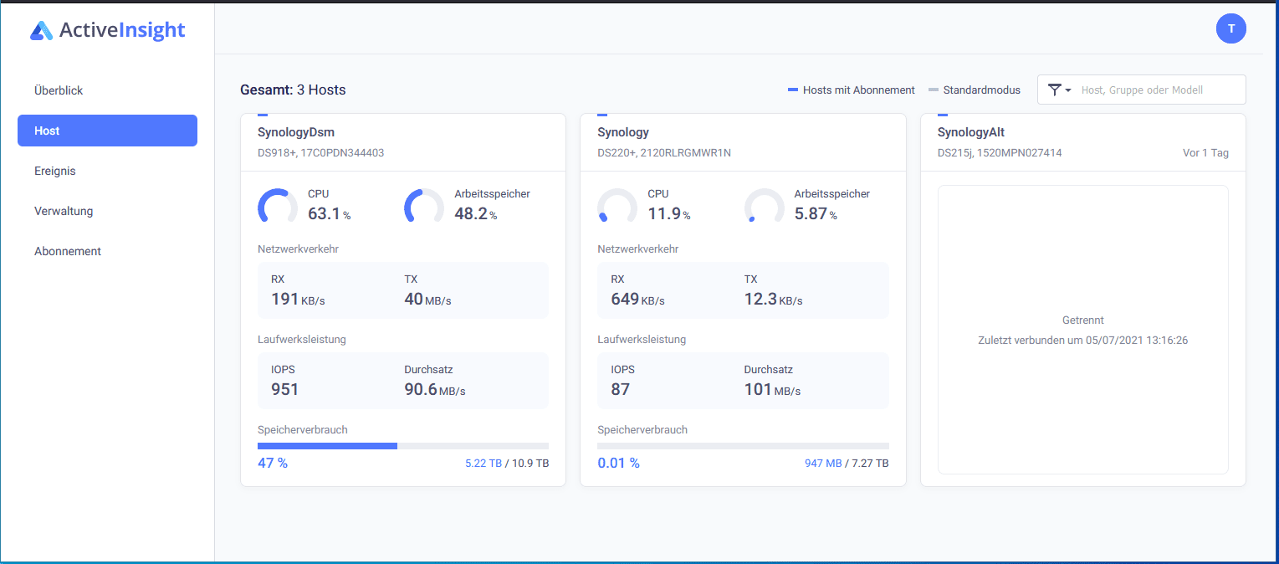Click the Standardmodus legend entry
The height and width of the screenshot is (564, 1279).
point(975,90)
